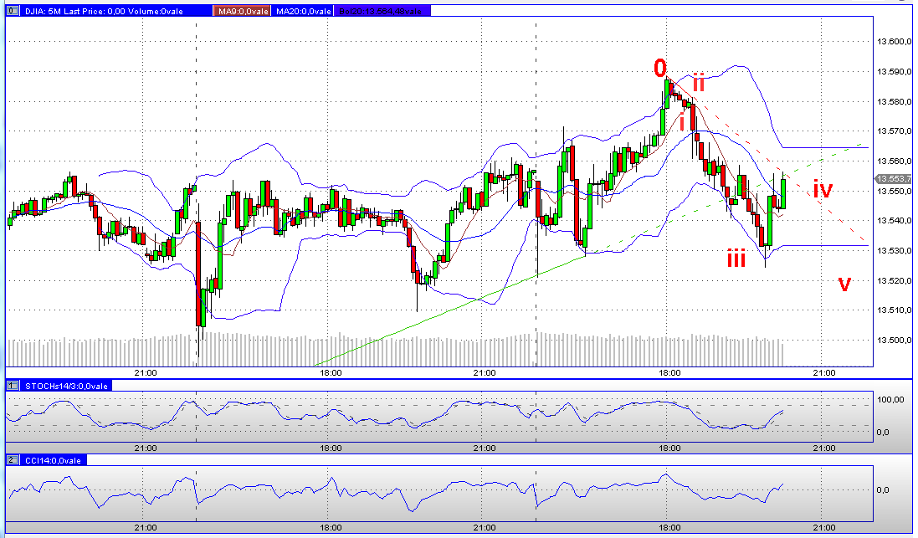Select the red wave annotation "0"
918x538 pixels.
[x=660, y=69]
